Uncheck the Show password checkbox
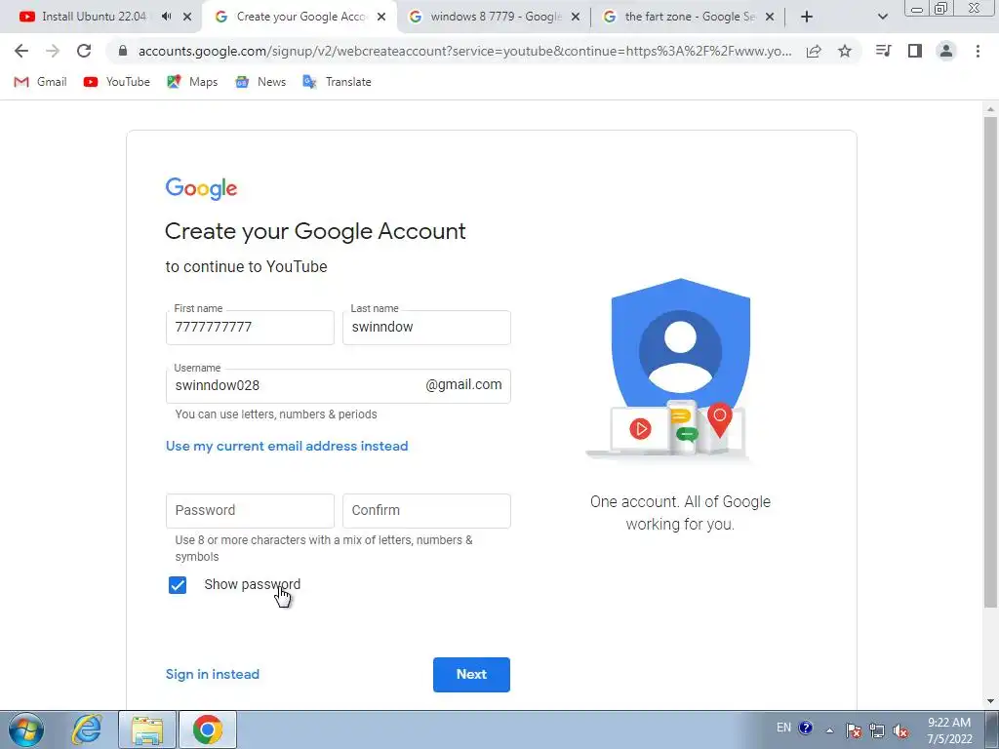 tap(178, 585)
